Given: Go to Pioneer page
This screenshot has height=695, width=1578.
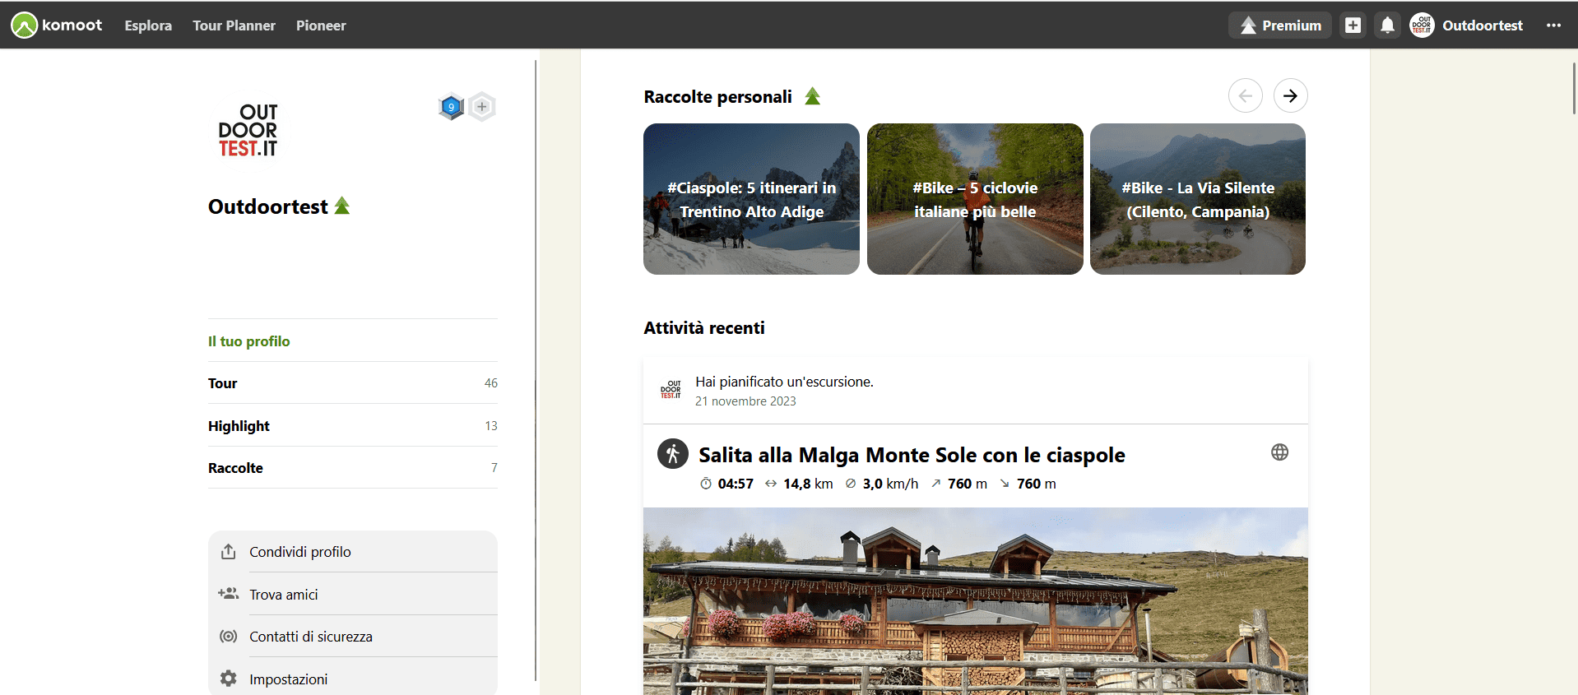Looking at the screenshot, I should (x=321, y=25).
